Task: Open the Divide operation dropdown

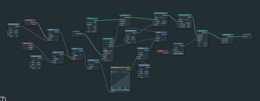Action: coord(53,34)
